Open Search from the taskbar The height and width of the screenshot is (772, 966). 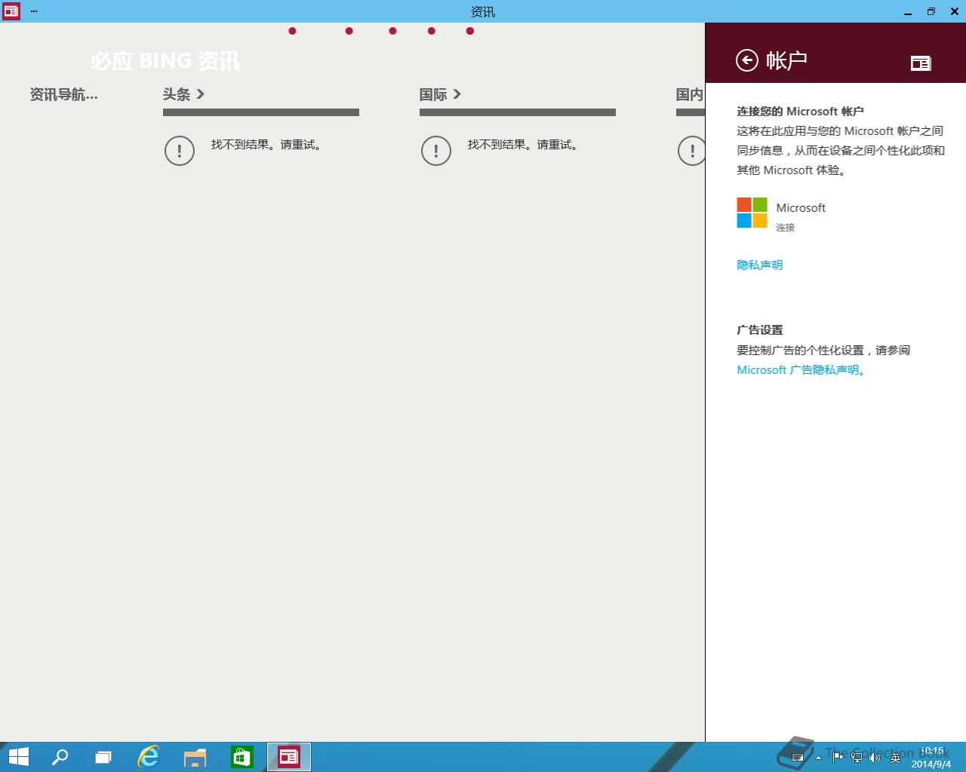click(60, 757)
